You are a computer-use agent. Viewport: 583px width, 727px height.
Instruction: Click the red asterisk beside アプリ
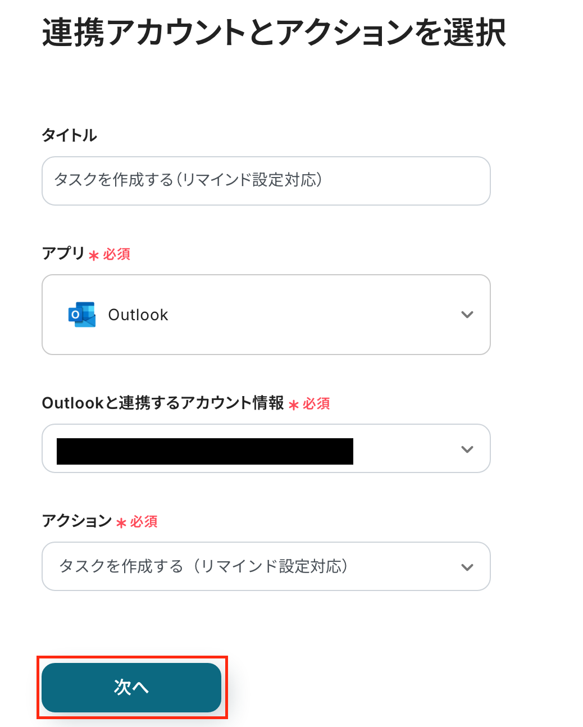click(94, 256)
